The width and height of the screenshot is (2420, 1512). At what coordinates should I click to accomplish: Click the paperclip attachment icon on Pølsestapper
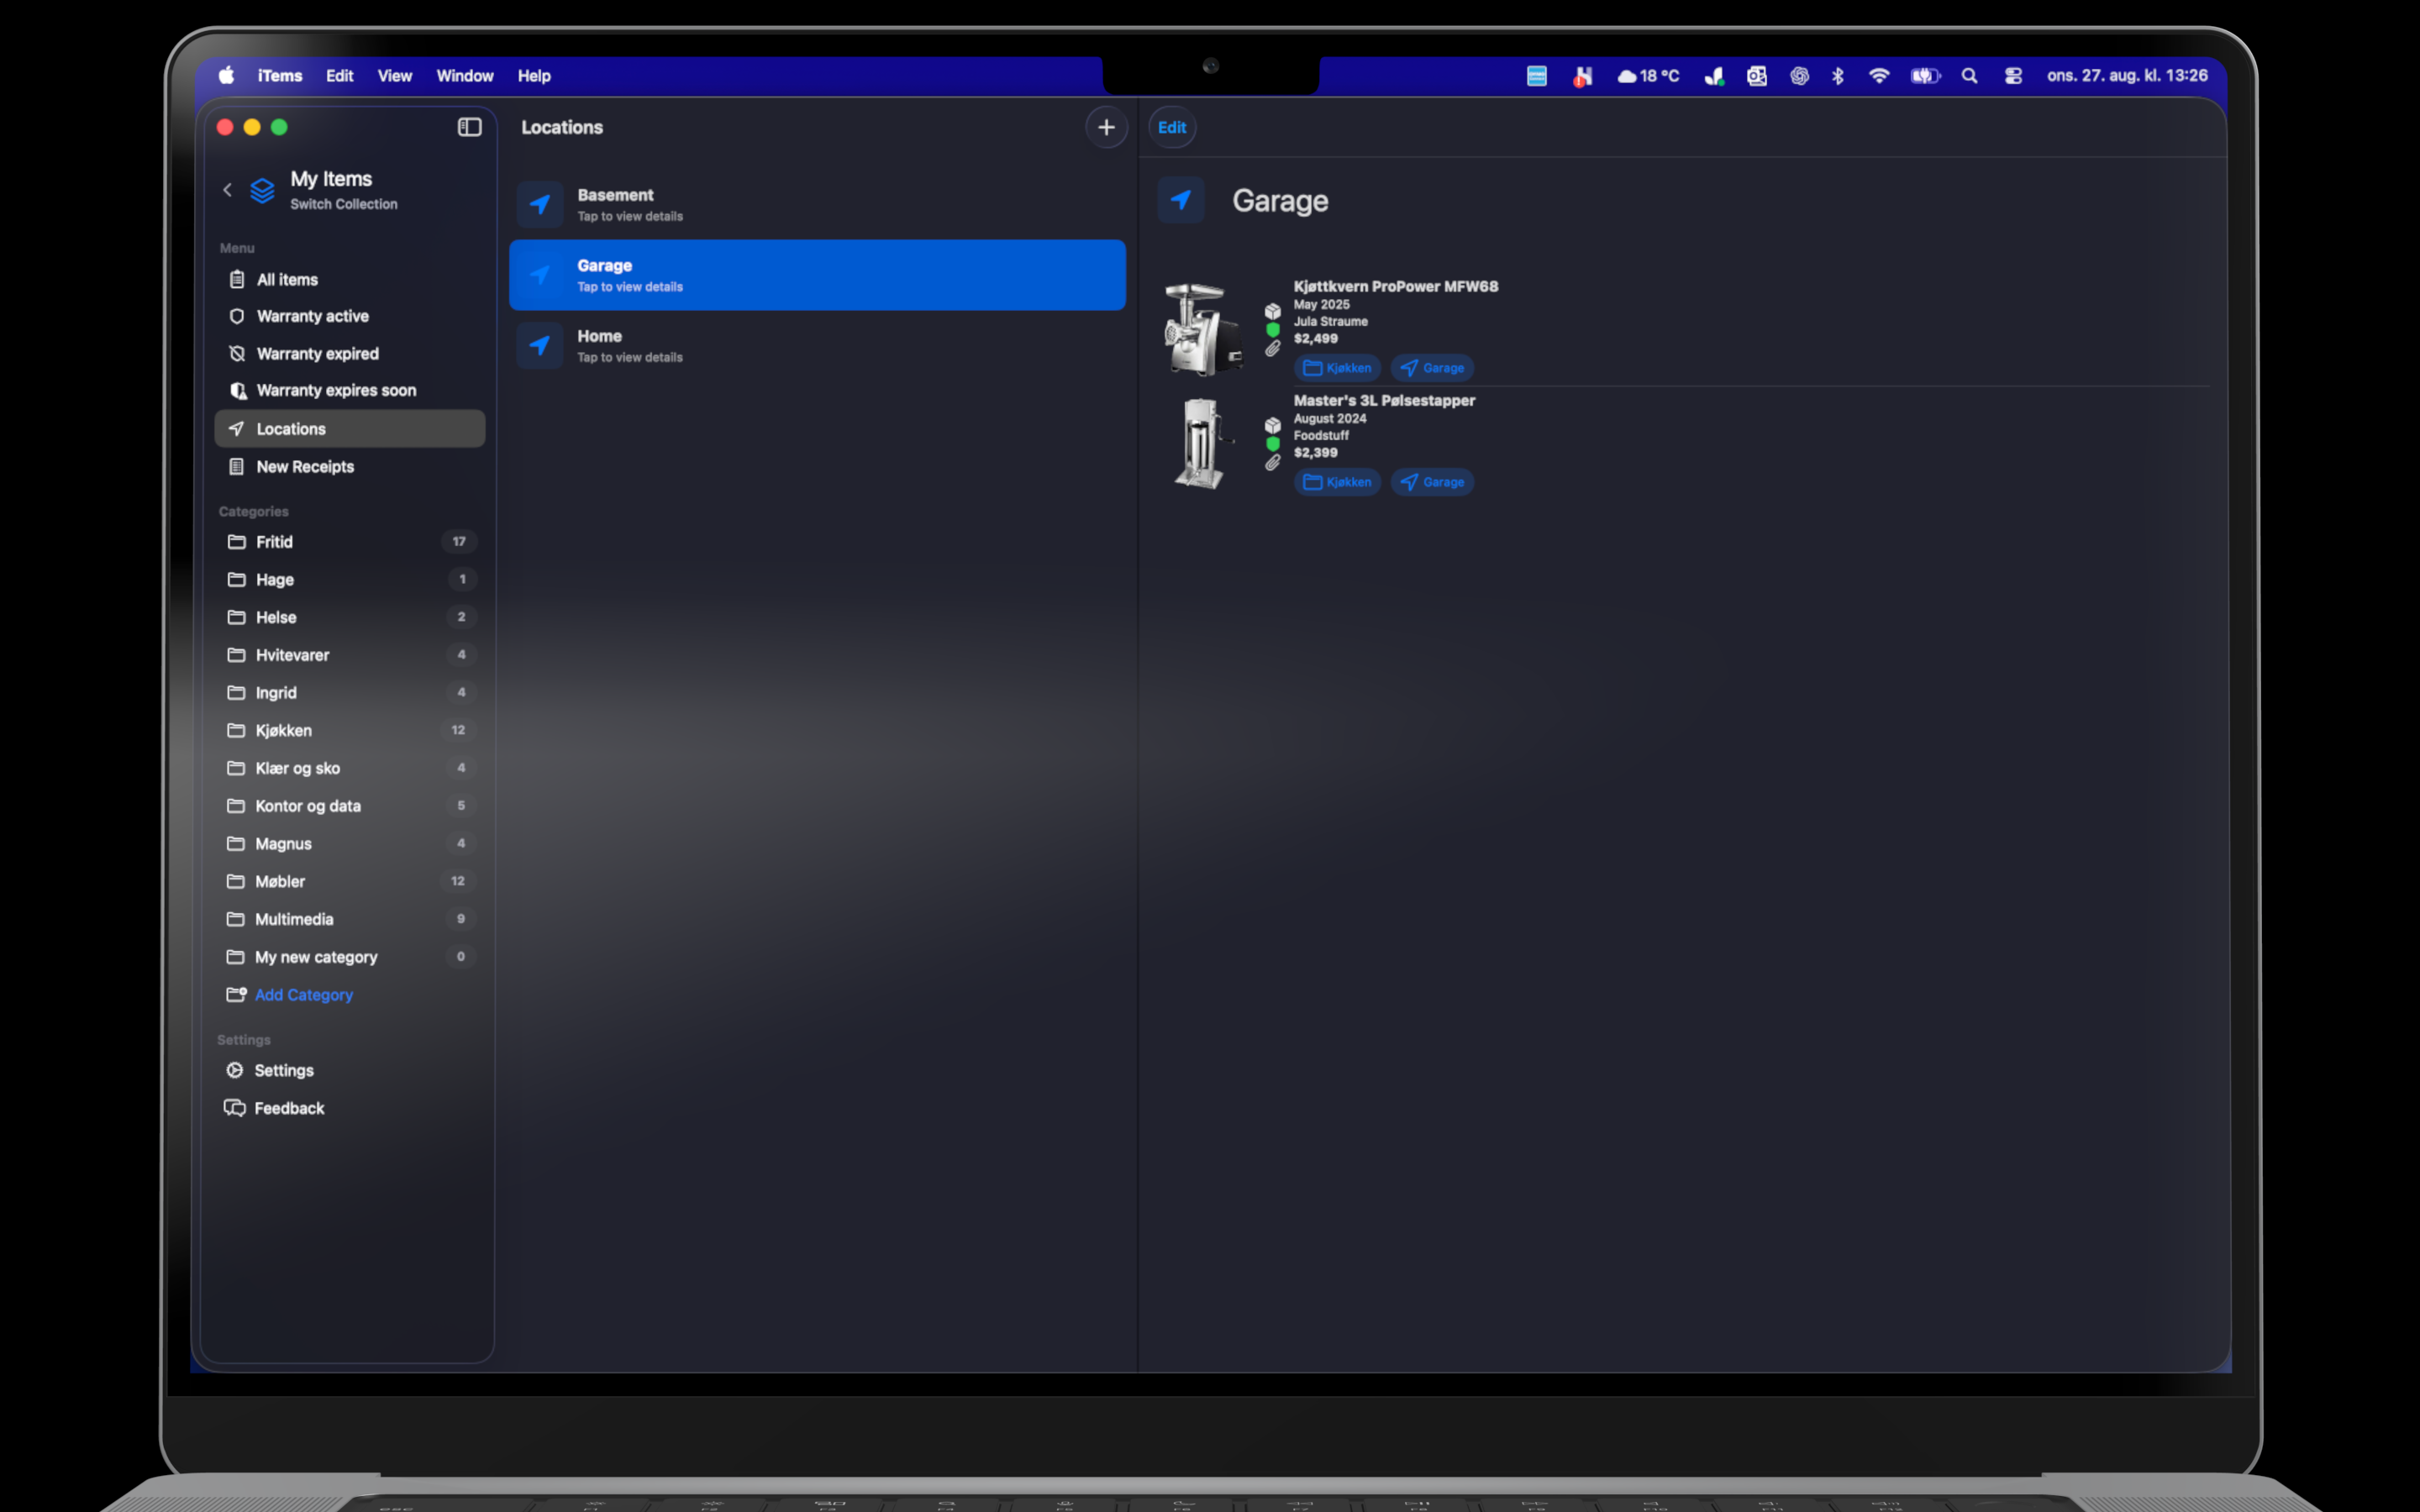(1272, 463)
